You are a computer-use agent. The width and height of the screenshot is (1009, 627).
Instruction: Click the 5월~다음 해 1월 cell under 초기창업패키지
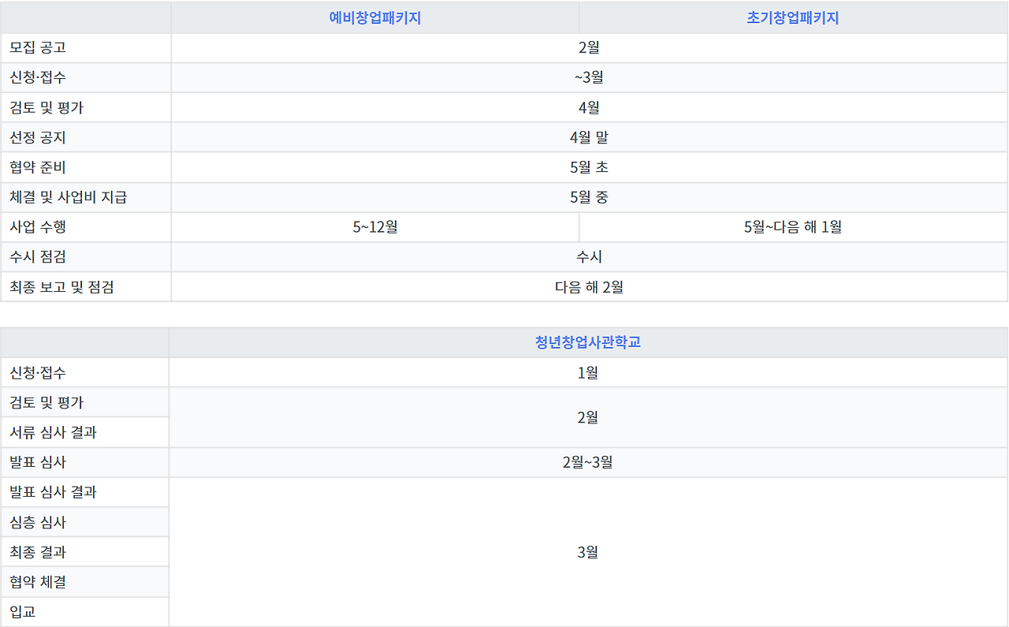pyautogui.click(x=791, y=226)
